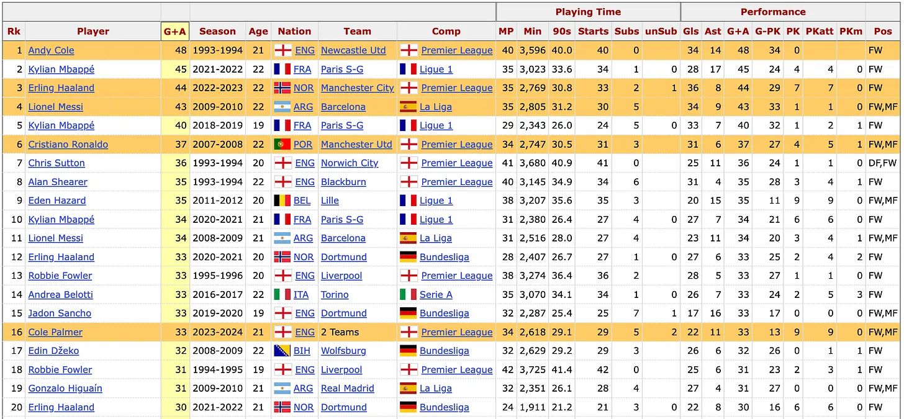904x419 pixels.
Task: Click the France flag beside Hazard's Ligue 1
Action: pyautogui.click(x=409, y=200)
